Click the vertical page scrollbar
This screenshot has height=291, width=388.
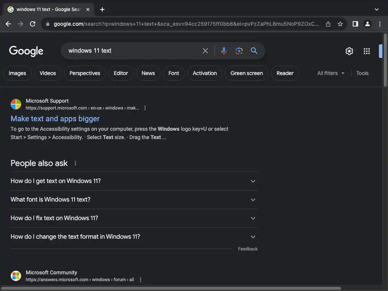point(385,60)
